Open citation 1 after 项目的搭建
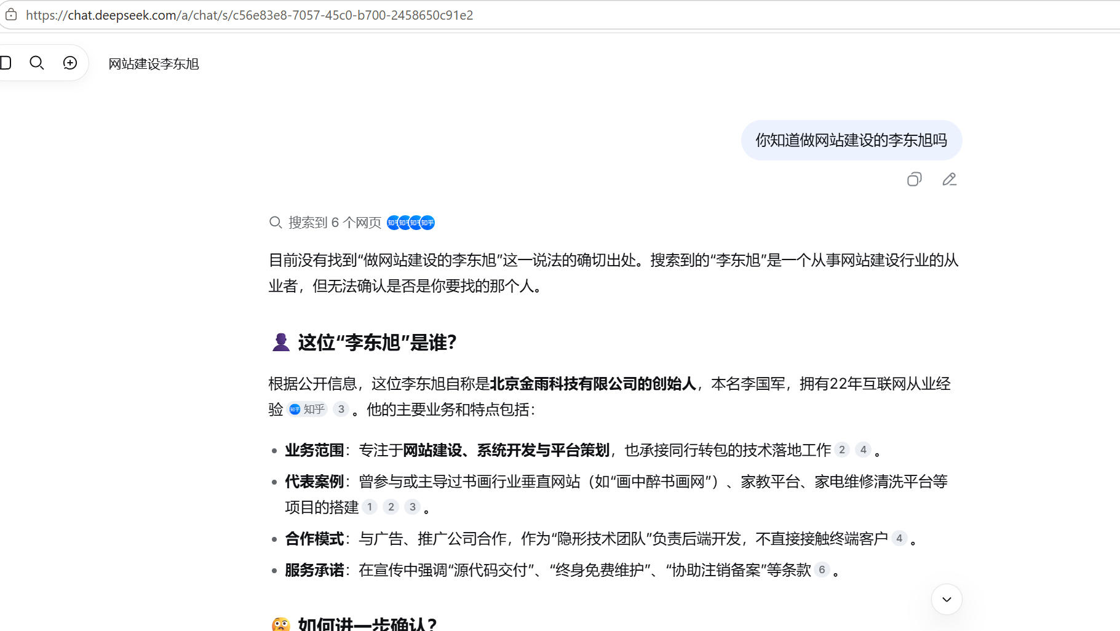1120x631 pixels. (x=370, y=507)
